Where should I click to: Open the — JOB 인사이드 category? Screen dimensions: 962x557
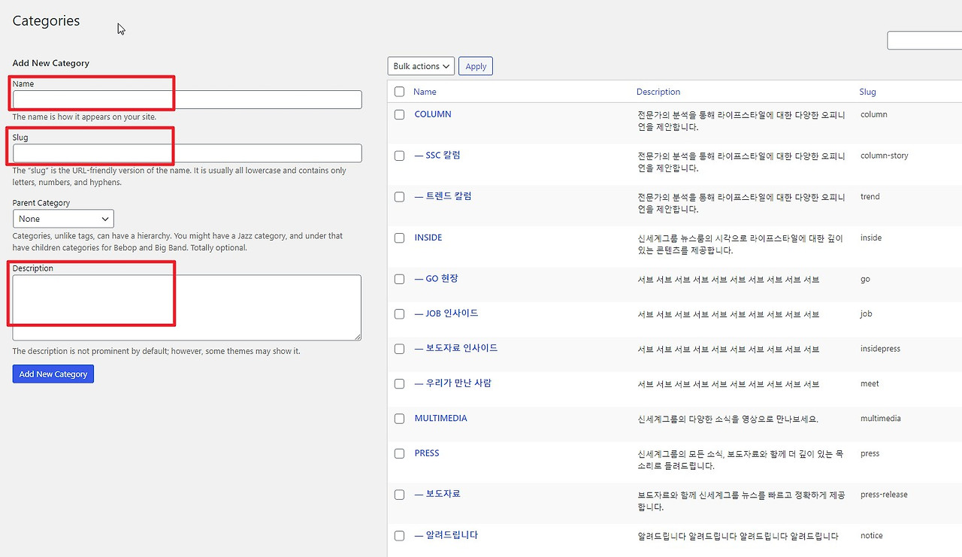[x=446, y=313]
